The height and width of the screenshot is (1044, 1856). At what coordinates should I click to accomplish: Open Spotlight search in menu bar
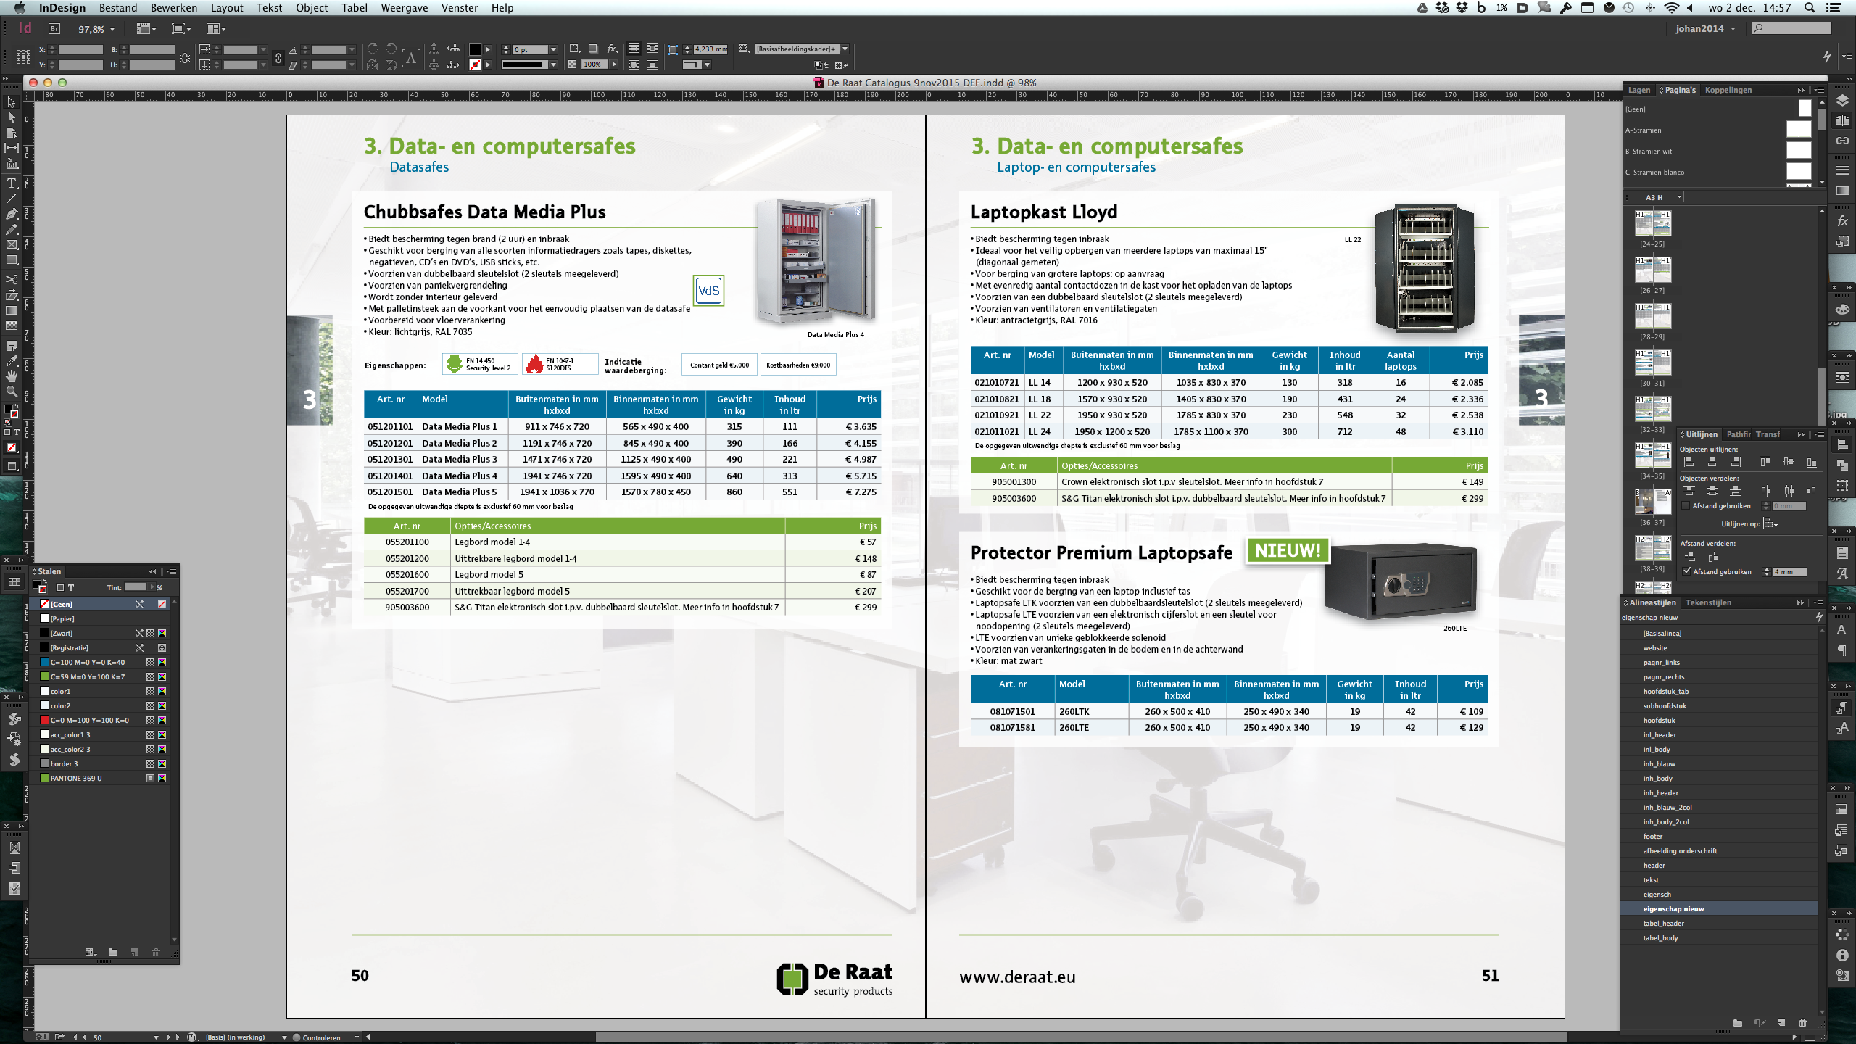click(1810, 8)
